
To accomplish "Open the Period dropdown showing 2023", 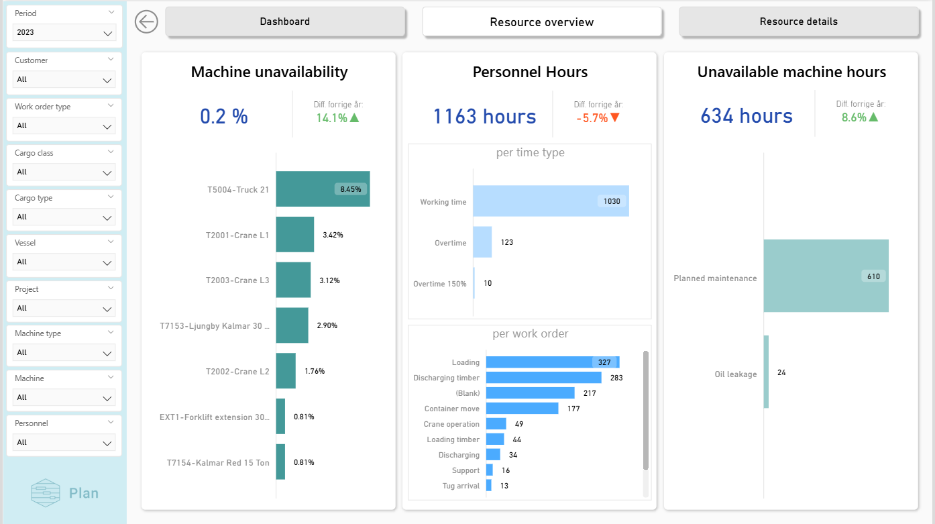I will coord(64,33).
